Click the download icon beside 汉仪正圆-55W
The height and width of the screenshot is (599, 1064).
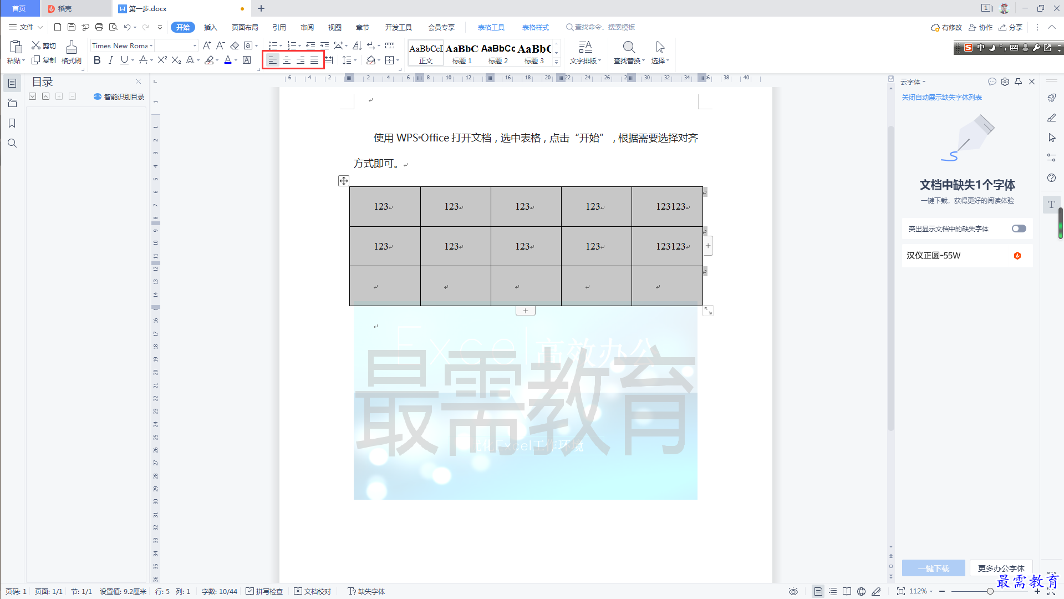(1017, 256)
